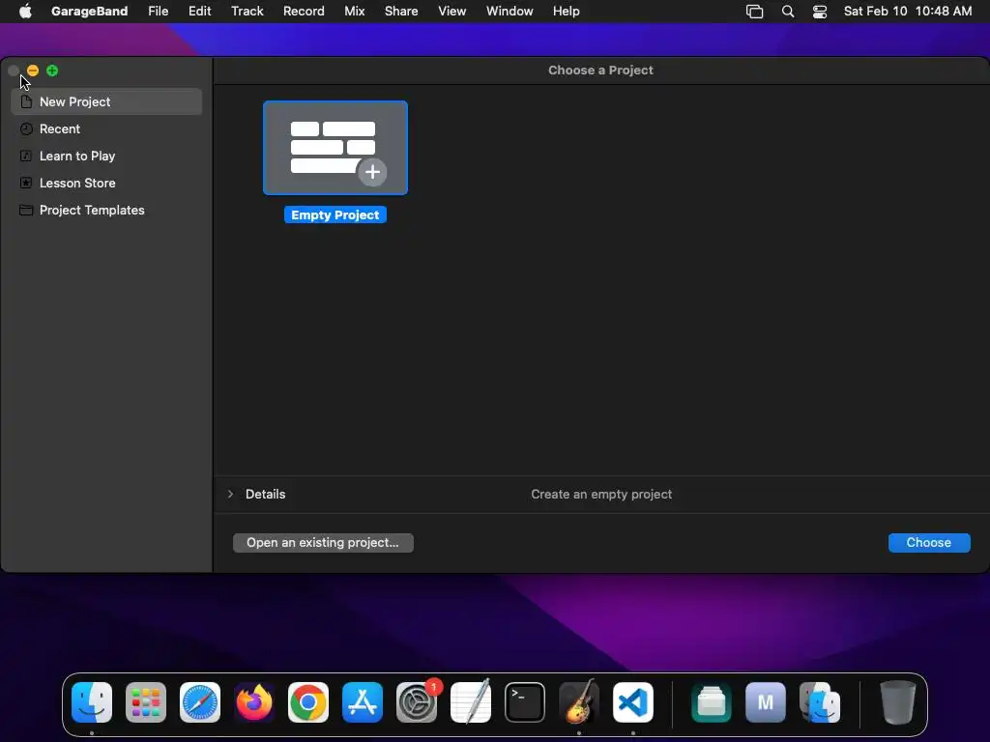Open System Preferences from the Dock
The image size is (990, 742).
coord(417,702)
